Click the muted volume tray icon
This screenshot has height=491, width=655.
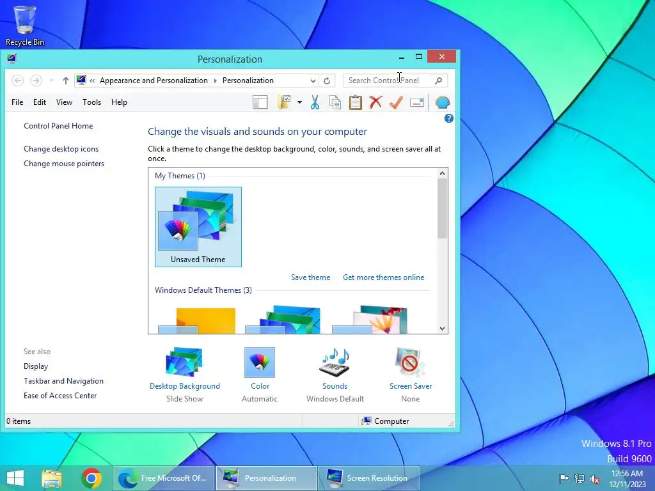coord(594,479)
